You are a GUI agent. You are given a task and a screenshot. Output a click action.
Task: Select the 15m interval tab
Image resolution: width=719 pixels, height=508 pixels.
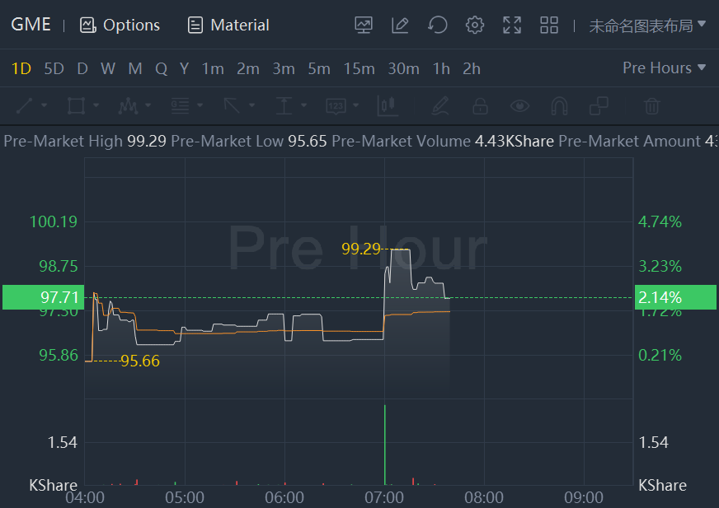(x=359, y=68)
